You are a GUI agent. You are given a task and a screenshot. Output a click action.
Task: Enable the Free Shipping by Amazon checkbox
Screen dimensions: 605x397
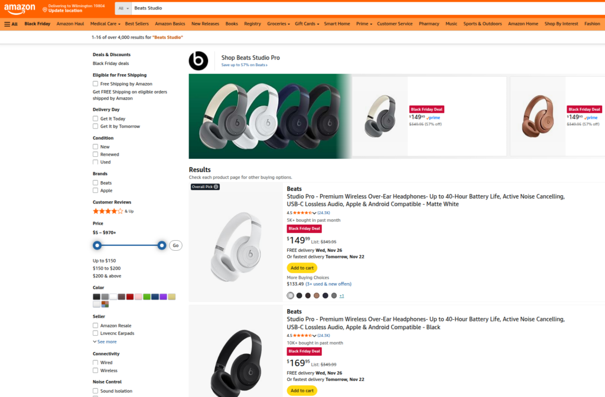click(x=96, y=83)
